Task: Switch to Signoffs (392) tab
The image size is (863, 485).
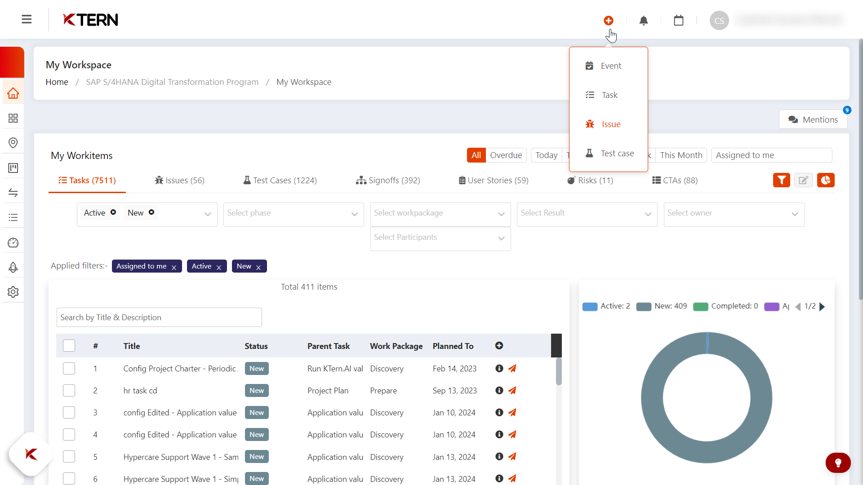Action: click(388, 180)
